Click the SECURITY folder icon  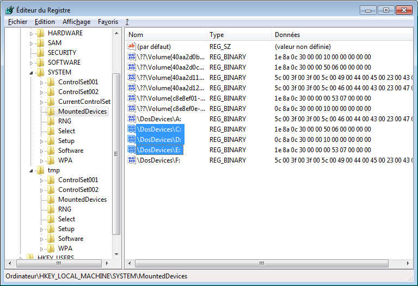40,53
